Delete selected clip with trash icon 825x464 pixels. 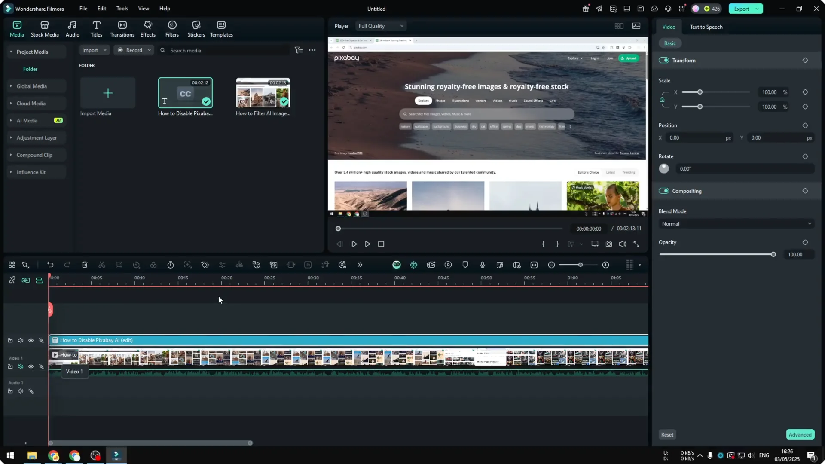[85, 265]
